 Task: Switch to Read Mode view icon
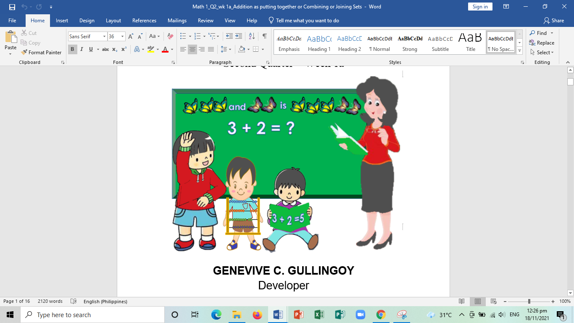tap(462, 301)
